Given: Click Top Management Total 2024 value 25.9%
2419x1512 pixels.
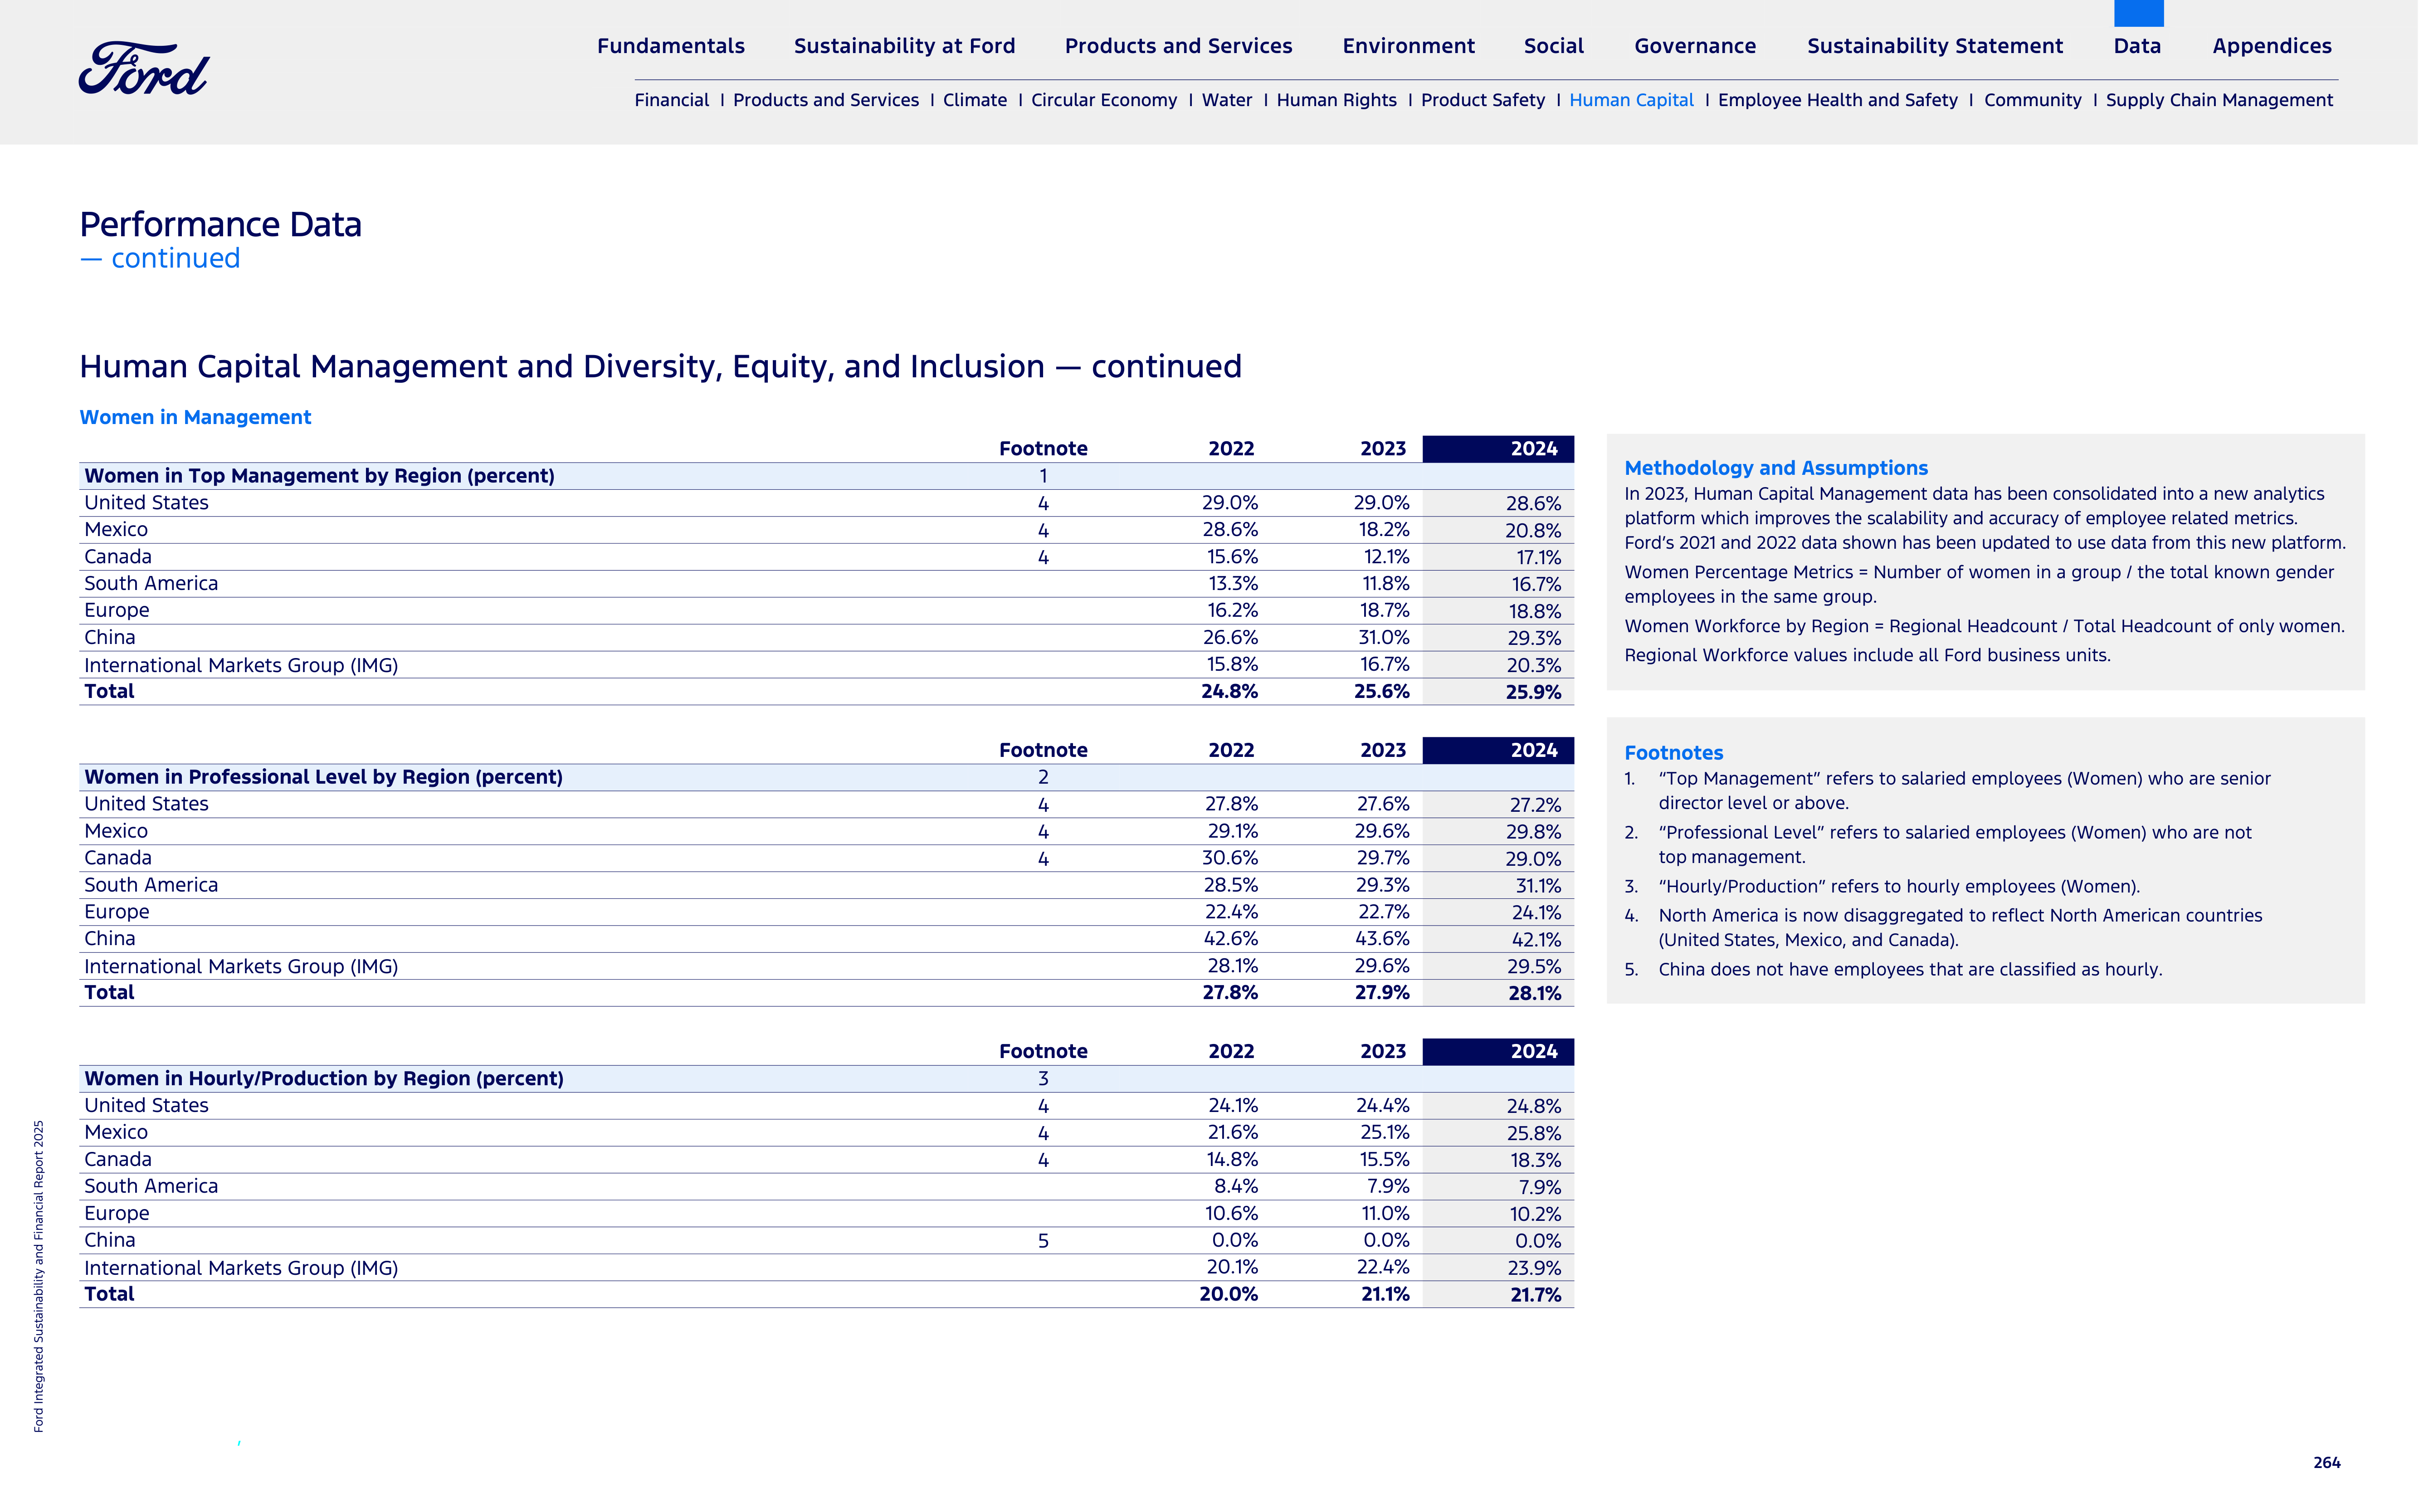Looking at the screenshot, I should (x=1533, y=692).
